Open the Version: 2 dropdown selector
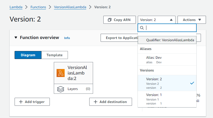 pyautogui.click(x=156, y=20)
